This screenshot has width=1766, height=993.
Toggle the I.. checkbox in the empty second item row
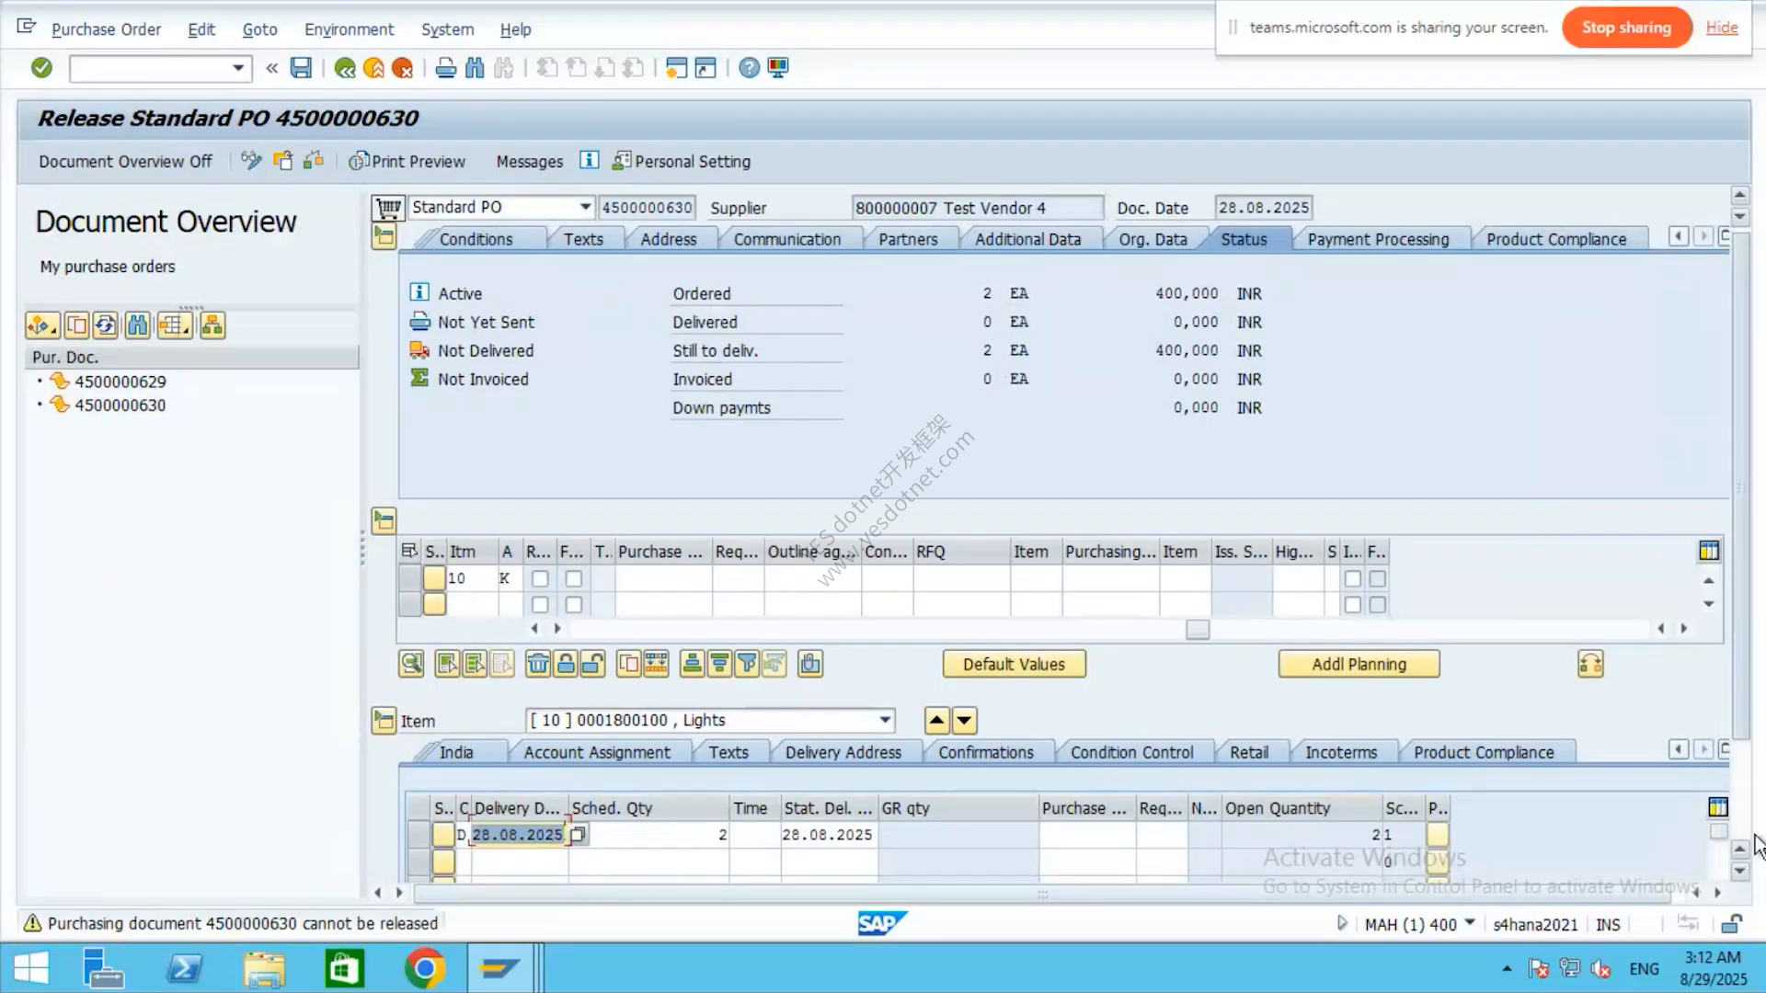click(x=1352, y=604)
